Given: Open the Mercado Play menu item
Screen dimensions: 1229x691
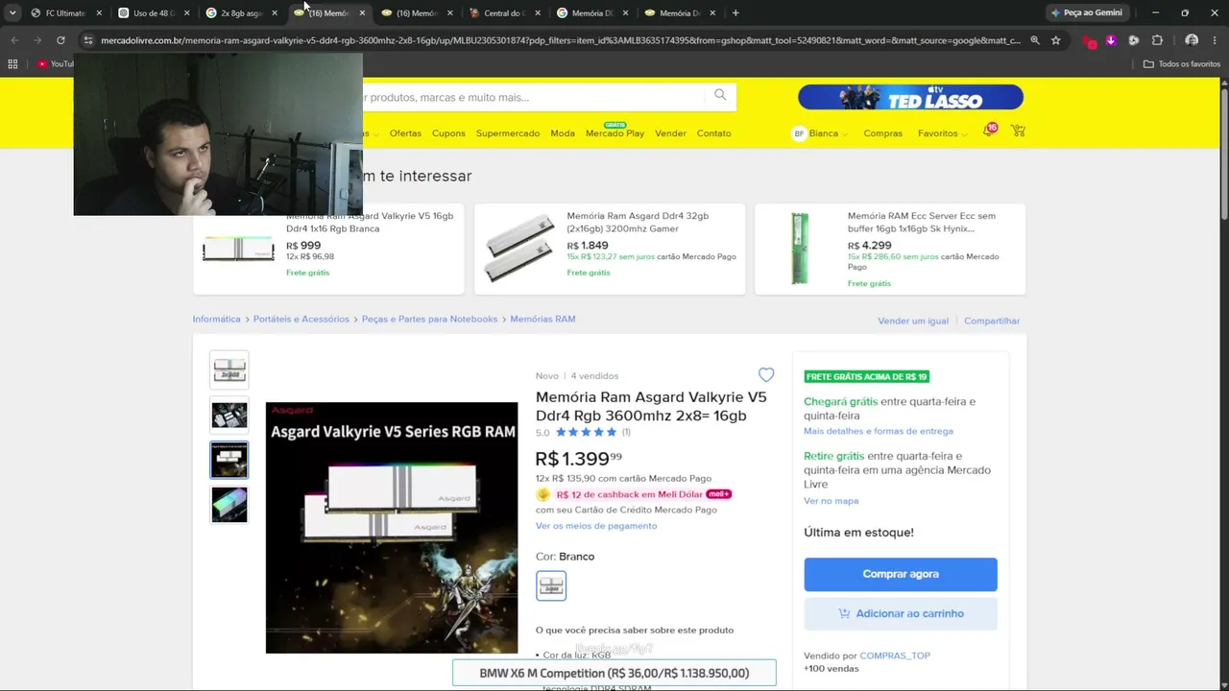Looking at the screenshot, I should (614, 133).
